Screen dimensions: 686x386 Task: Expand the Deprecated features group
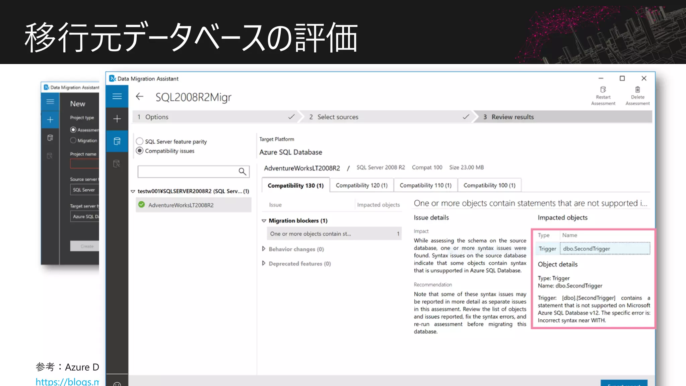point(264,263)
